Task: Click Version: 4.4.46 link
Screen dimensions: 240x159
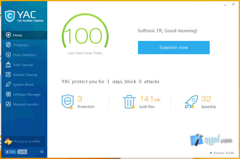Action: tap(224, 153)
